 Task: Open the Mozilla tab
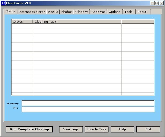(53, 12)
